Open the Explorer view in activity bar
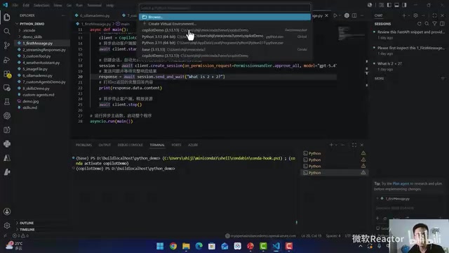 (x=7, y=17)
